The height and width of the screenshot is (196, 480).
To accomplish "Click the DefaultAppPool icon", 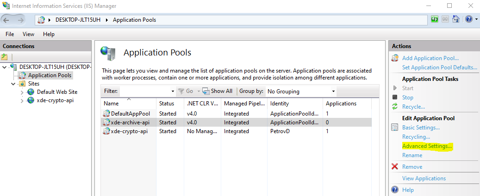I will click(x=106, y=114).
